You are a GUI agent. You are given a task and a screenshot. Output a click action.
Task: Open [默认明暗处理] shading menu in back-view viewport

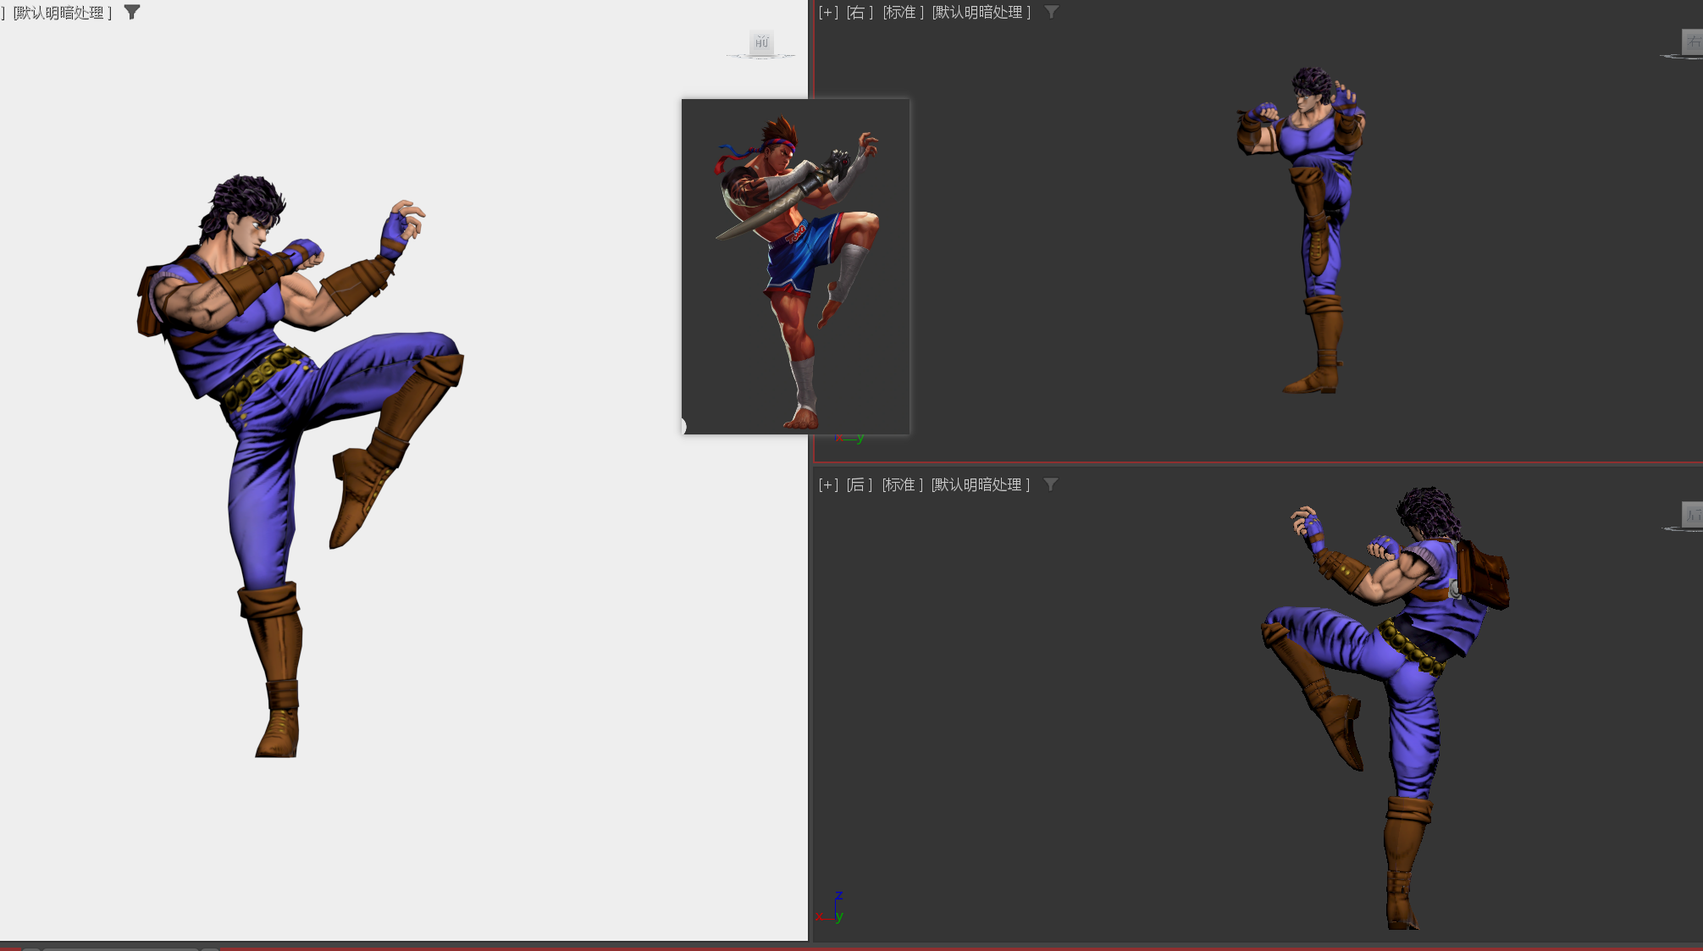(x=980, y=484)
